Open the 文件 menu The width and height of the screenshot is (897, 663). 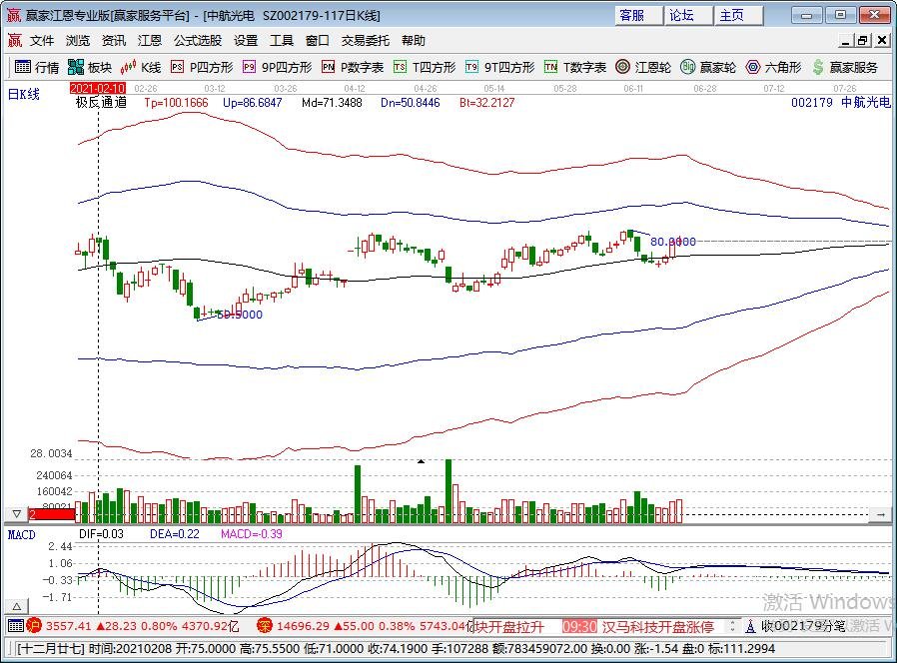[x=42, y=41]
